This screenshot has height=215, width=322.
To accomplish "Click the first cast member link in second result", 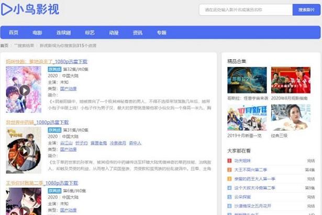I will coord(66,143).
